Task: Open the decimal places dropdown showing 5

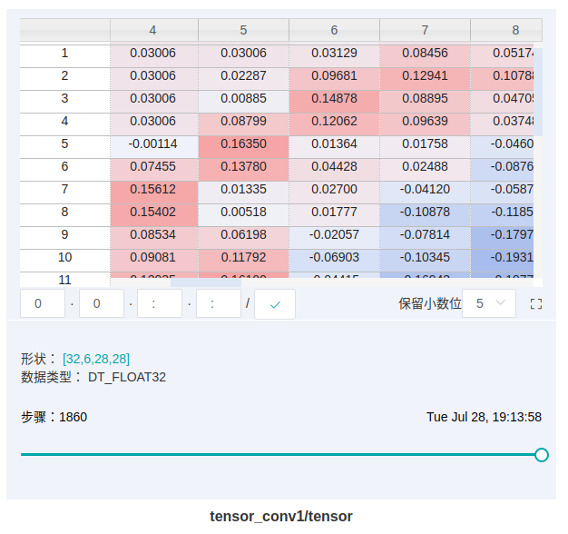Action: [489, 304]
